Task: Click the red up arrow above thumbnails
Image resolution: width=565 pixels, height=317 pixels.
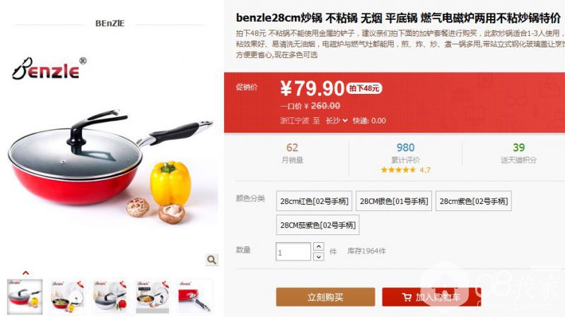Action: [x=25, y=273]
